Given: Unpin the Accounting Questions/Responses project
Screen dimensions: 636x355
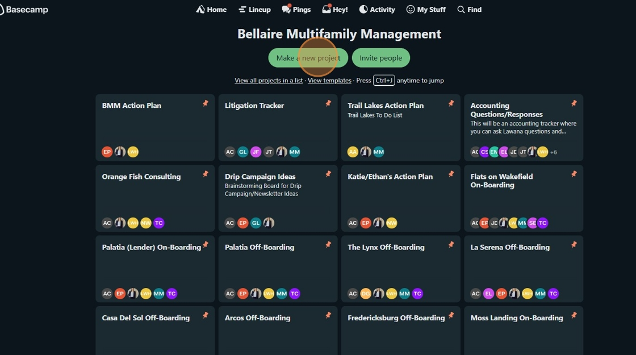Looking at the screenshot, I should pos(574,103).
